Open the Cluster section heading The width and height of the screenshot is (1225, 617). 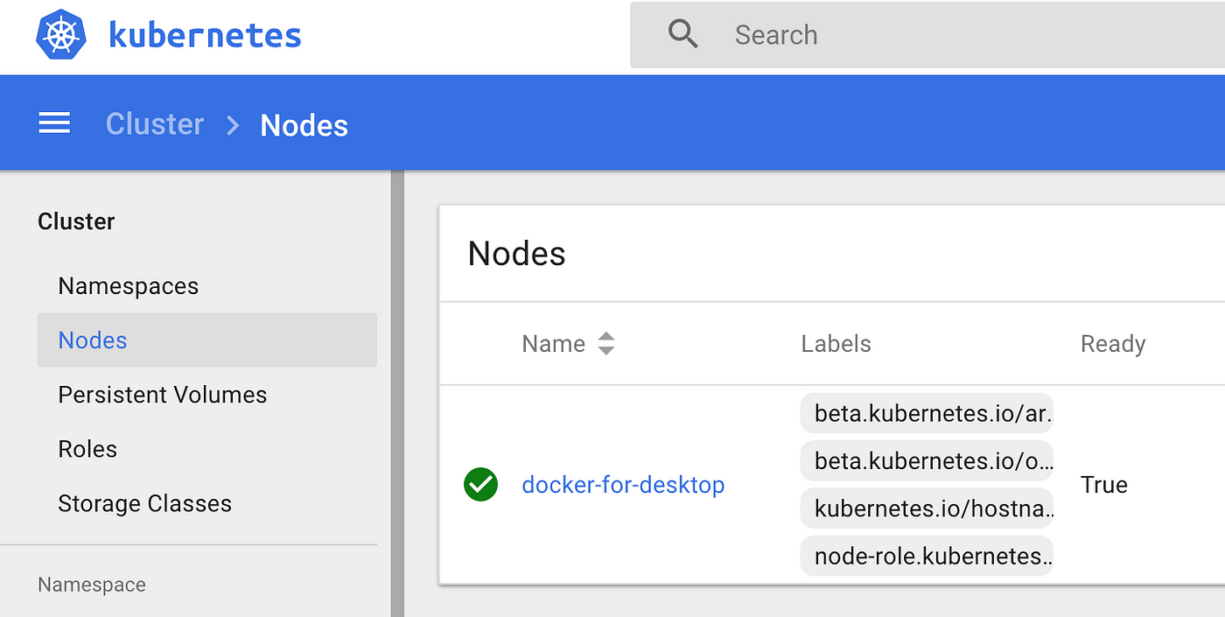[x=76, y=221]
